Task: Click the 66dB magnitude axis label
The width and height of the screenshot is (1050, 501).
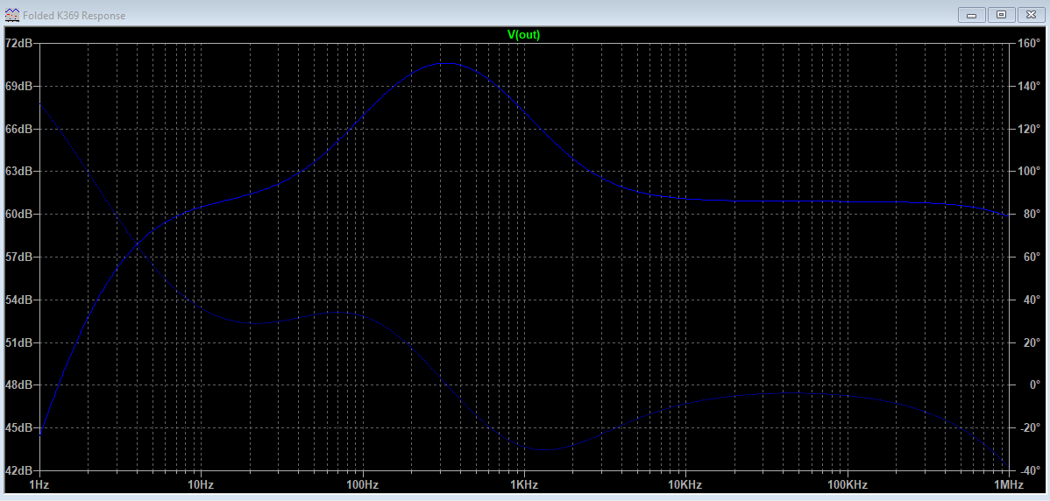Action: [18, 129]
